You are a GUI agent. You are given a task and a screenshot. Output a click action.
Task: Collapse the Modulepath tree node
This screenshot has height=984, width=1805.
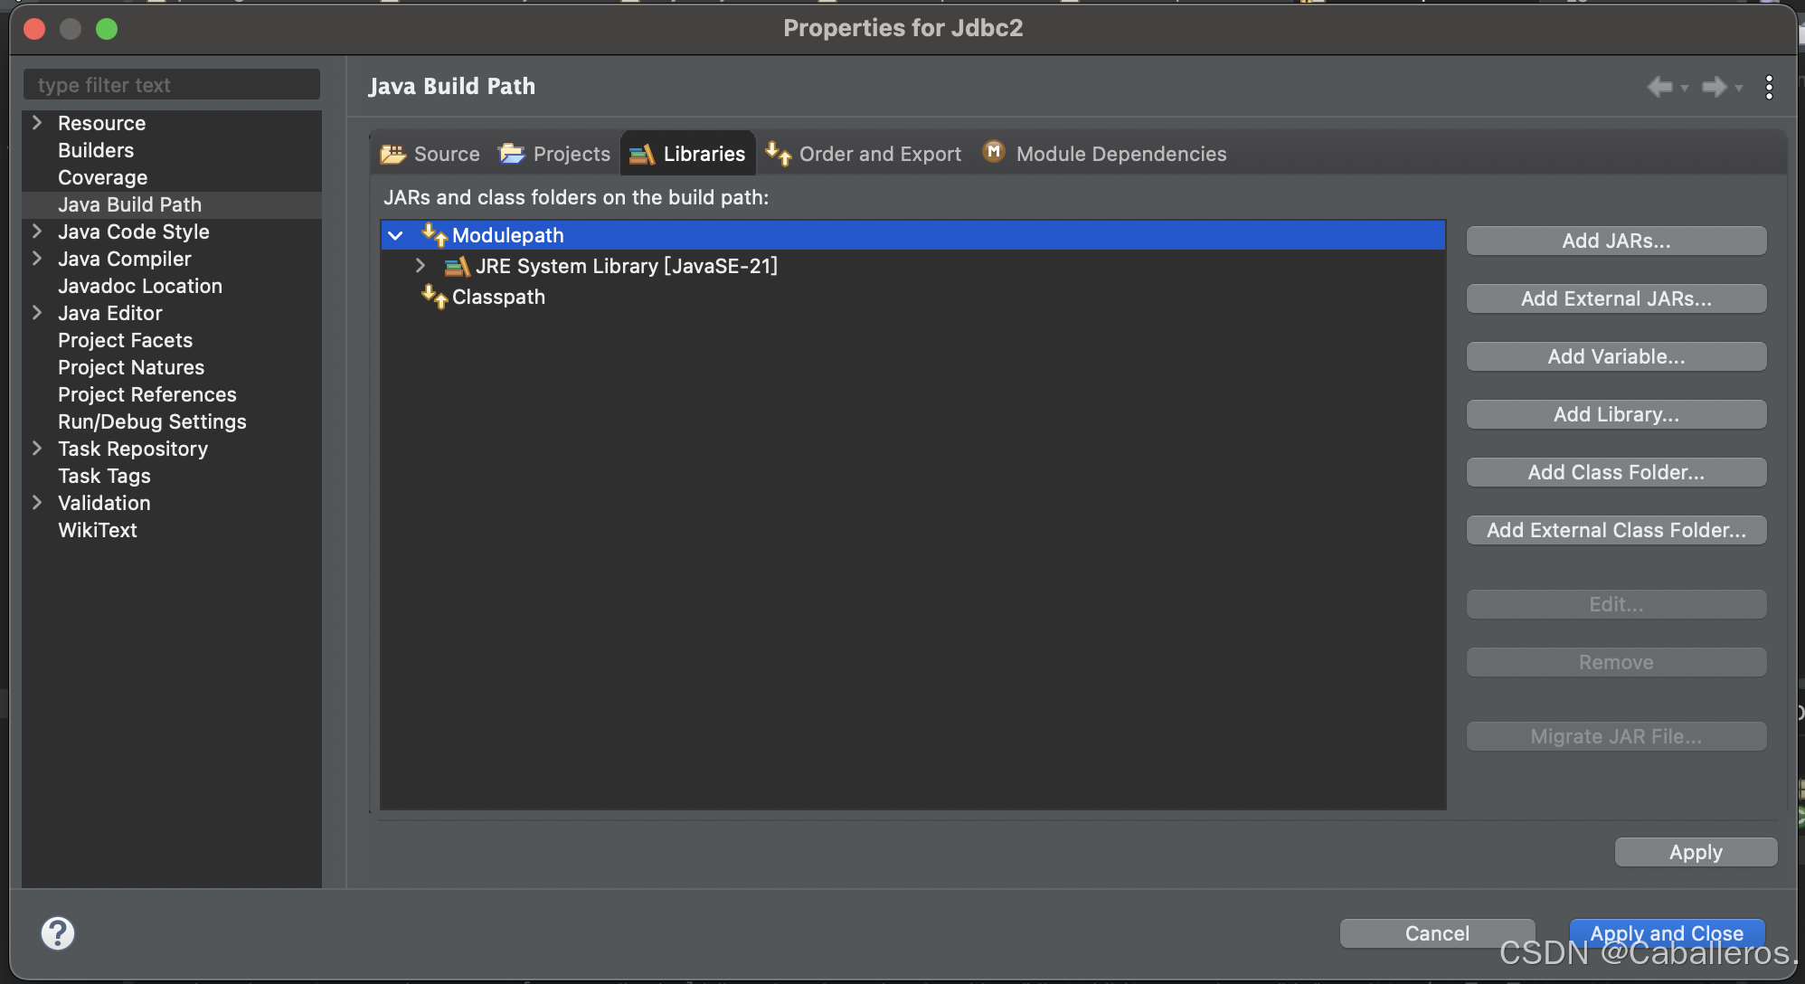pos(395,234)
